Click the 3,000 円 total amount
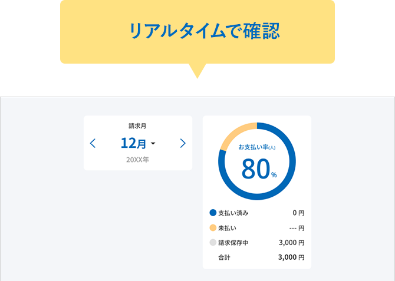395x281 pixels. pyautogui.click(x=291, y=257)
